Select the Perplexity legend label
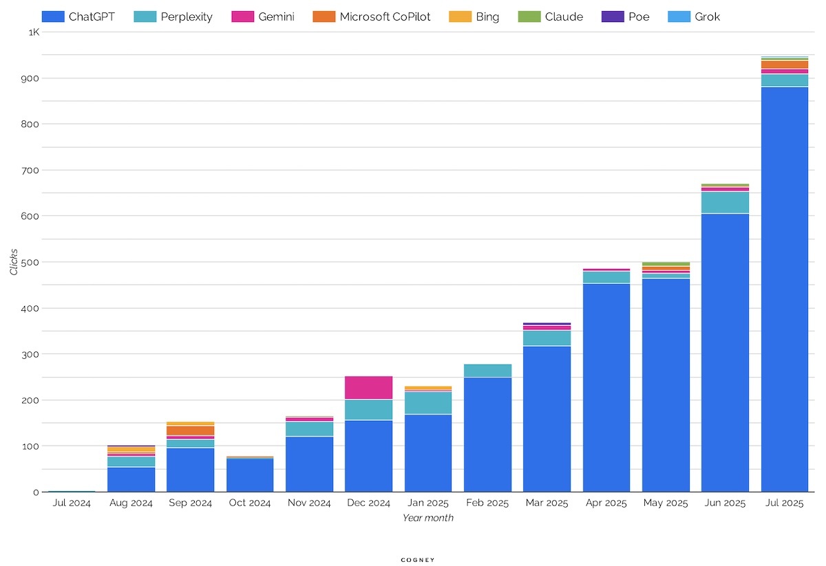Screen dimensions: 826x566 187,17
